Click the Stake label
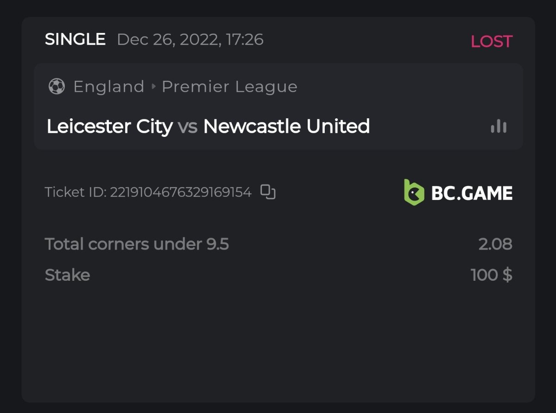556x413 pixels. 67,275
